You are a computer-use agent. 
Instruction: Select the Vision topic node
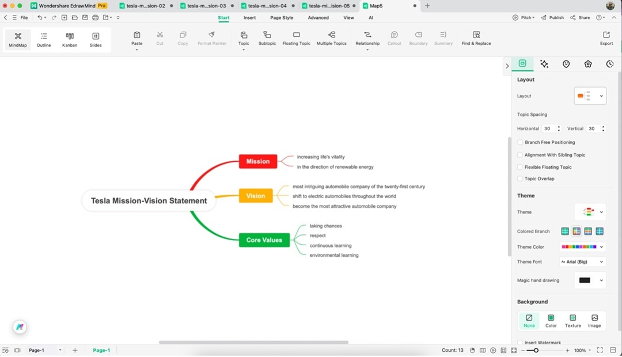point(256,196)
